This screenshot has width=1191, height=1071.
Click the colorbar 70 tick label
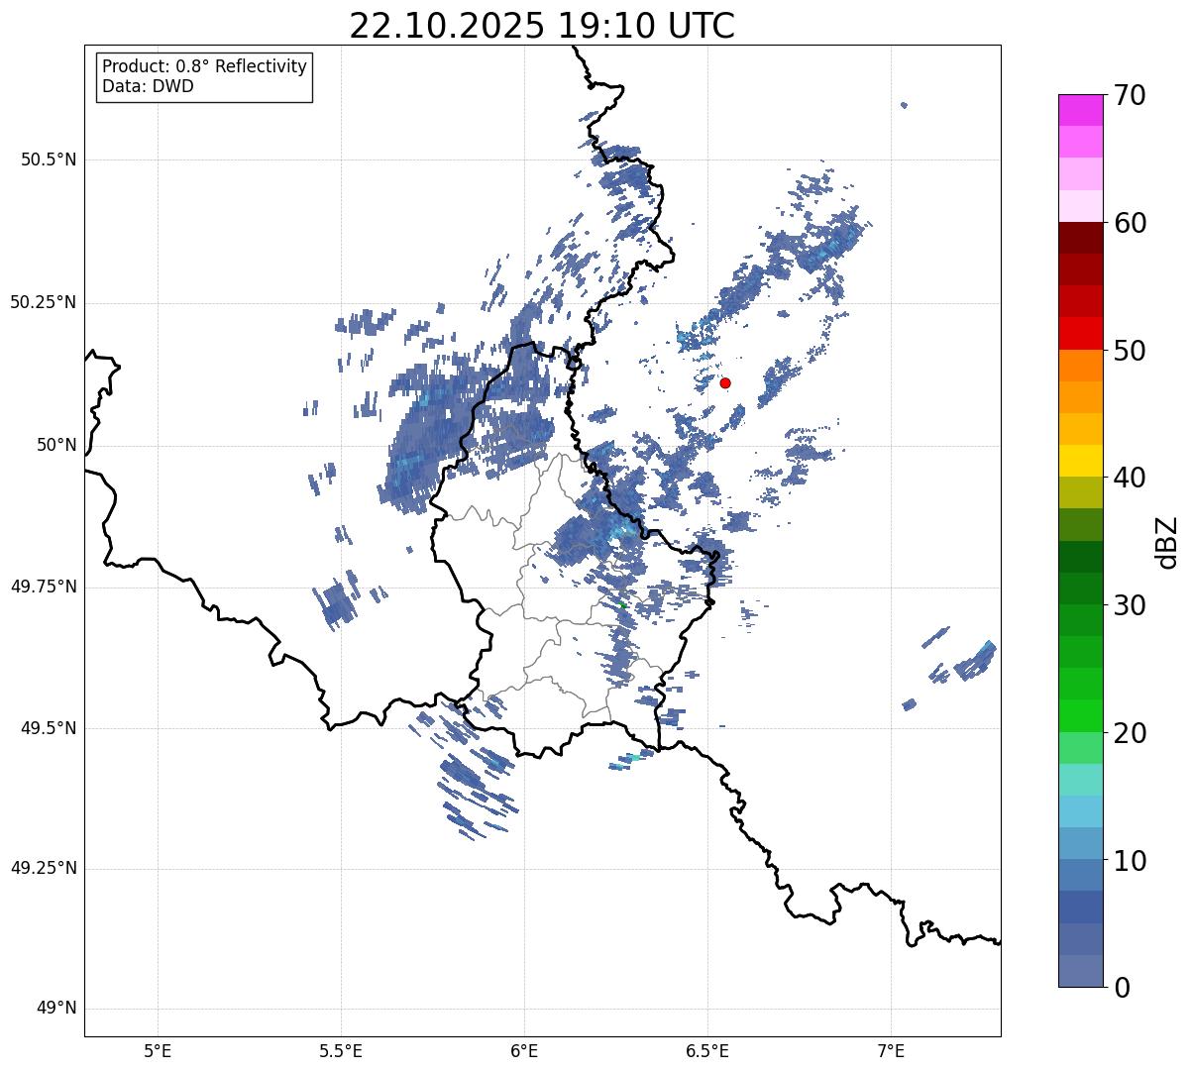1130,95
